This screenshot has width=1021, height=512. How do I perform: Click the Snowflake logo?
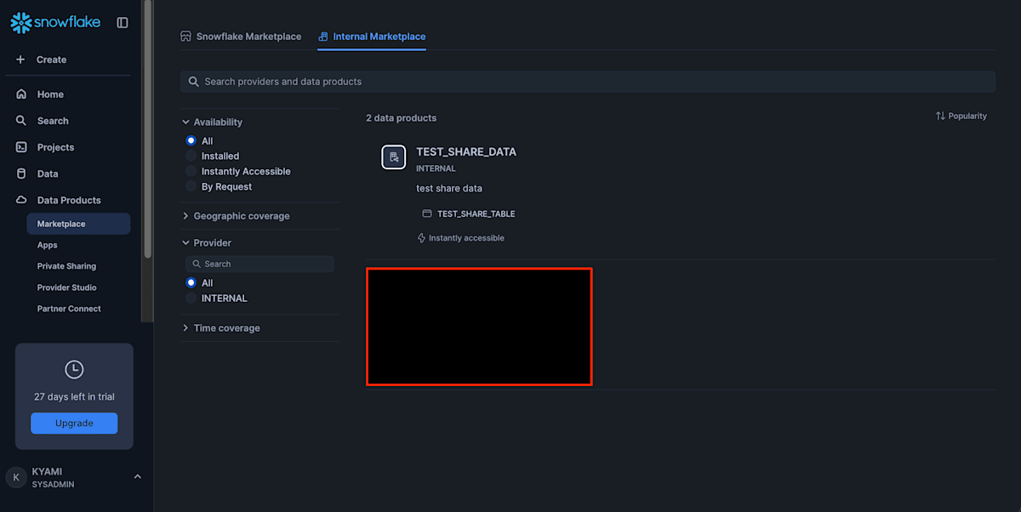tap(55, 22)
